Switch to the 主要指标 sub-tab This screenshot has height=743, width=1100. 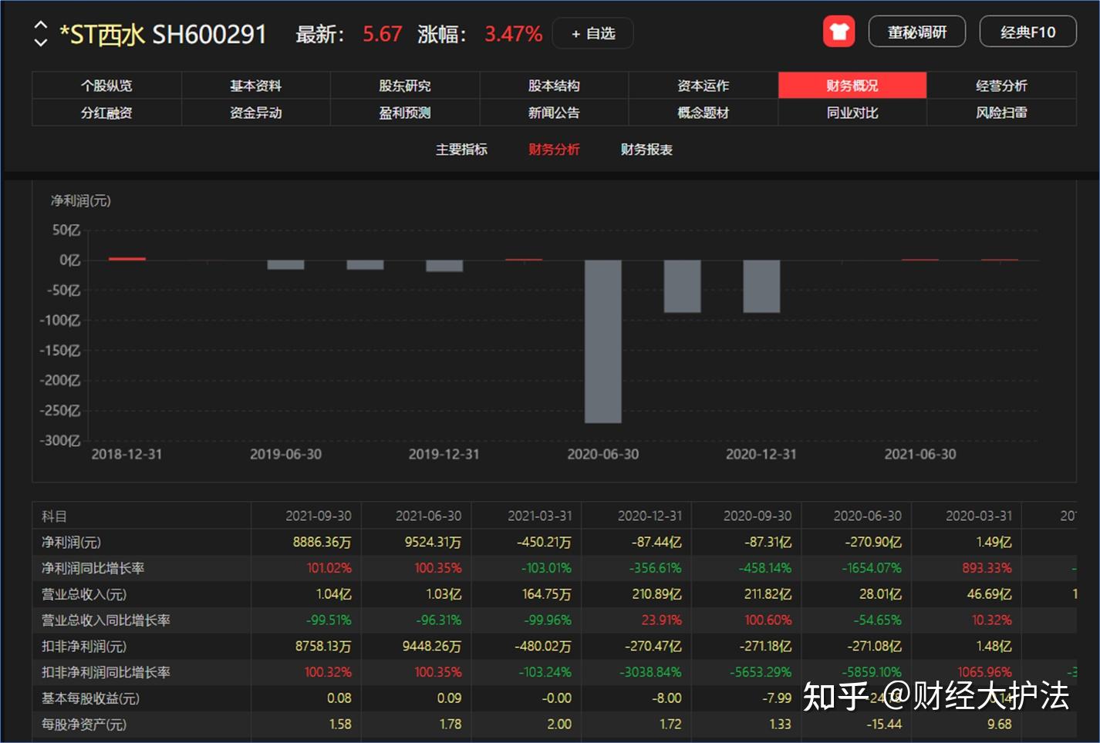coord(461,149)
